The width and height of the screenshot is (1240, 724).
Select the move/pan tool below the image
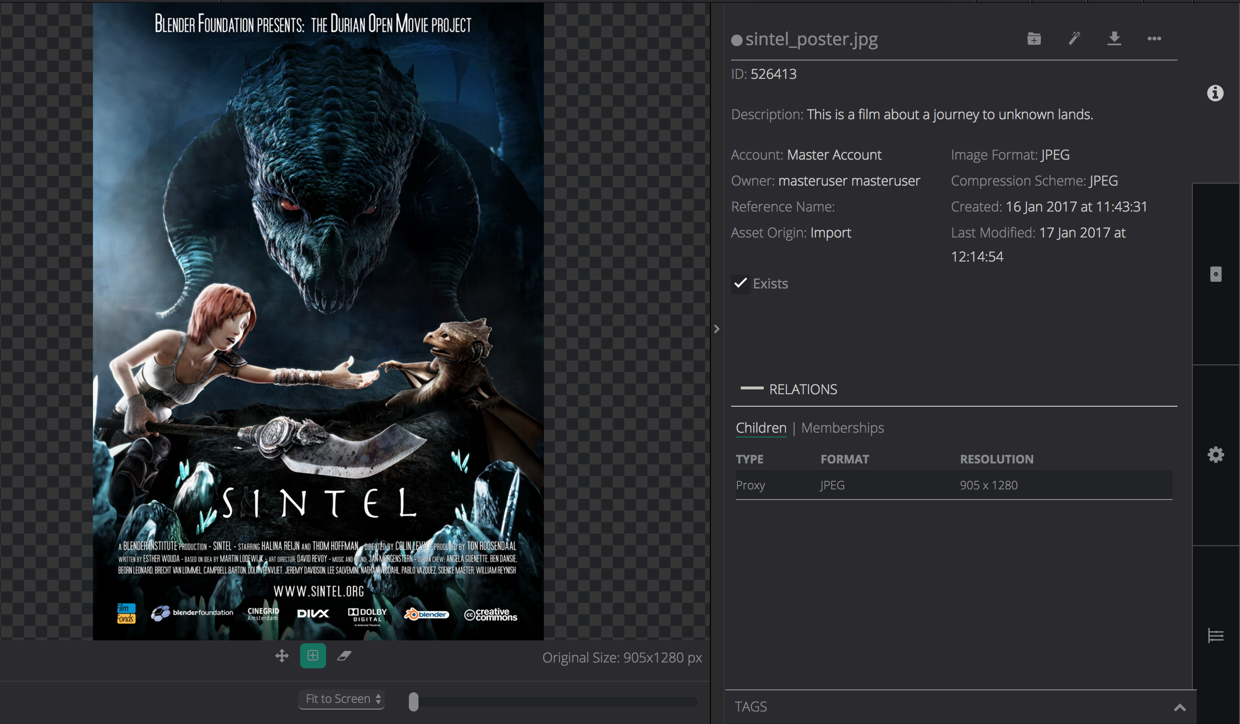coord(282,656)
